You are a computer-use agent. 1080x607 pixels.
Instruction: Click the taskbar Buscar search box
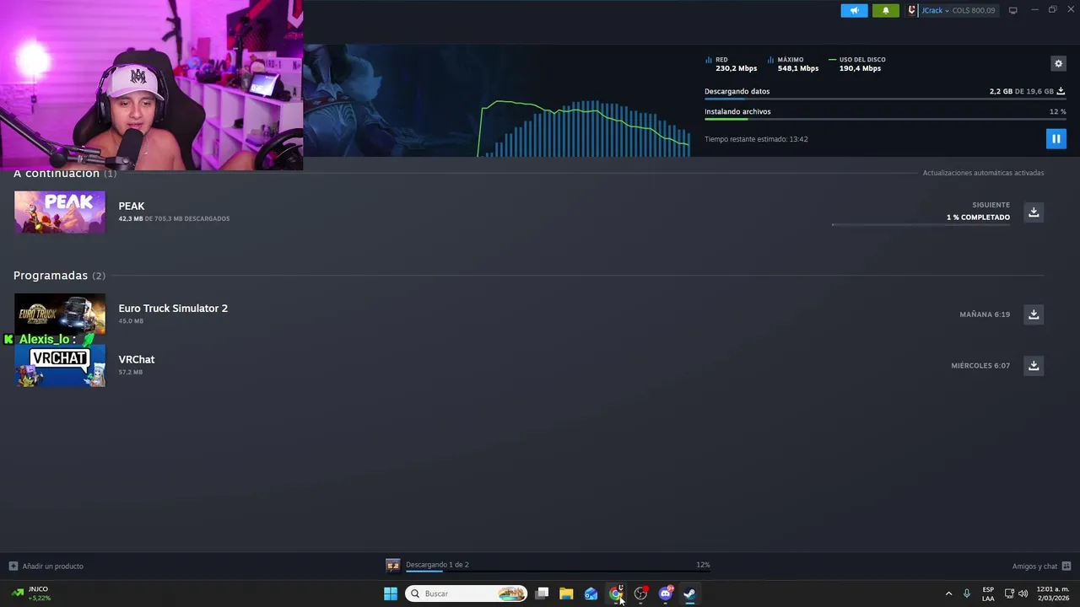point(466,594)
